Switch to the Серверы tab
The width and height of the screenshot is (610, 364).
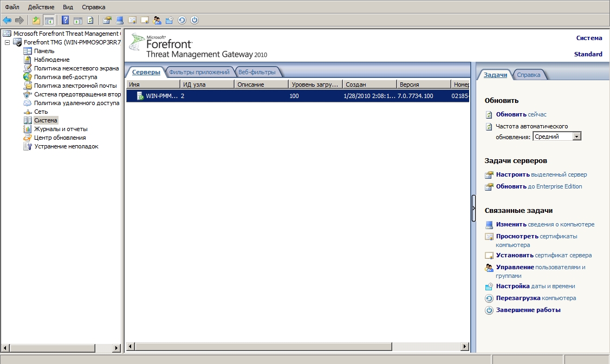coord(146,72)
